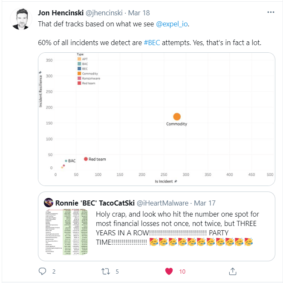Open Jon Hencinski's profile avatar
This screenshot has width=283, height=283.
(21, 19)
